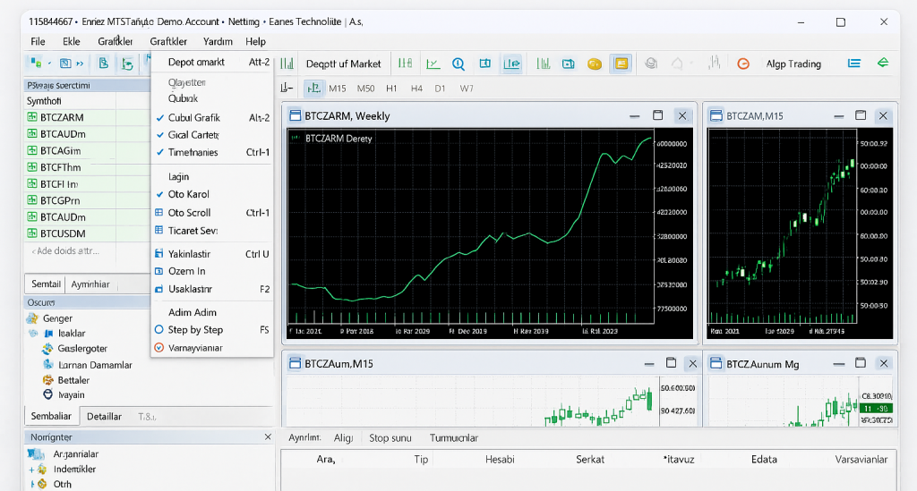Click the double chevron icon in left toolbar
The image size is (917, 491).
click(x=80, y=63)
